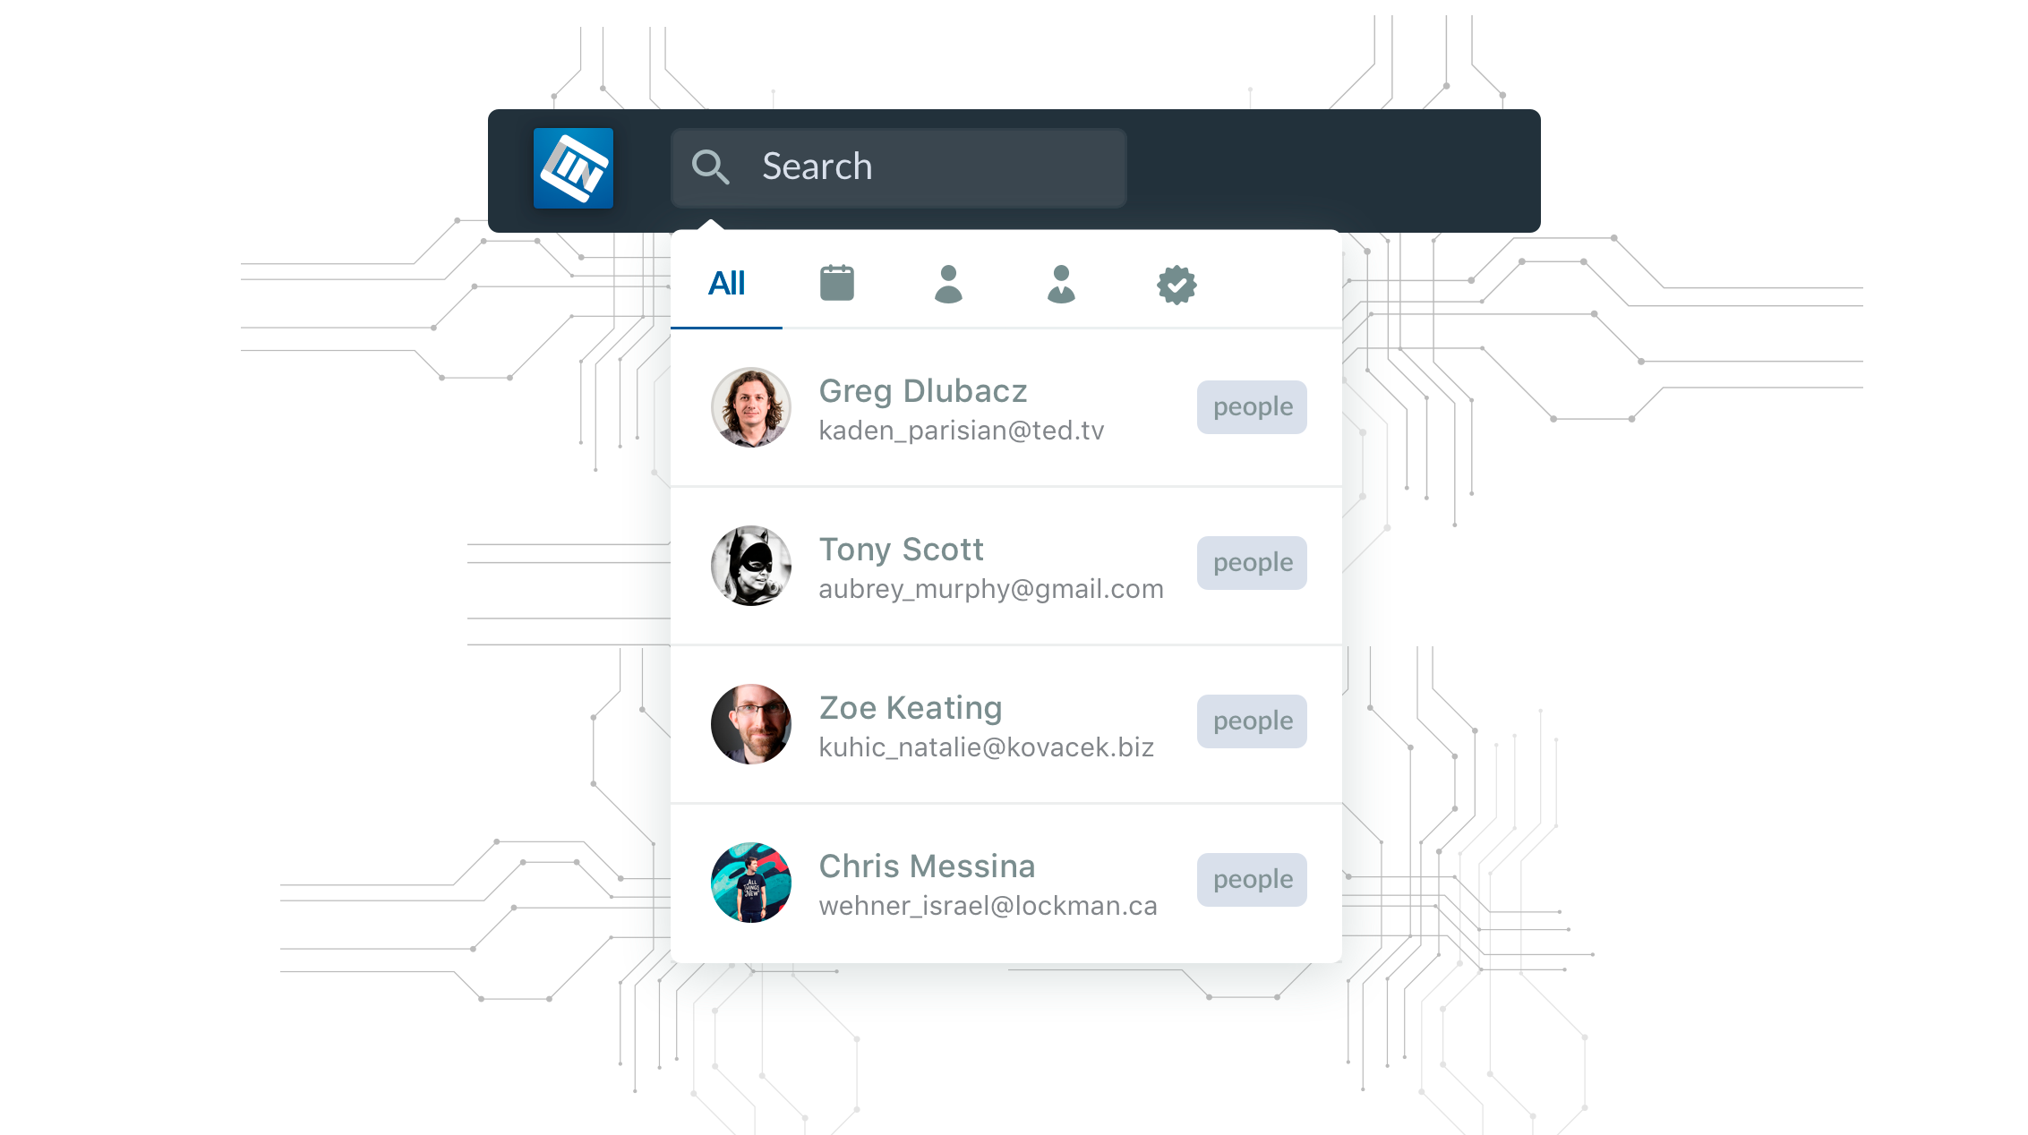Select Greg Dlubacz people tag button
2028x1135 pixels.
(1251, 404)
